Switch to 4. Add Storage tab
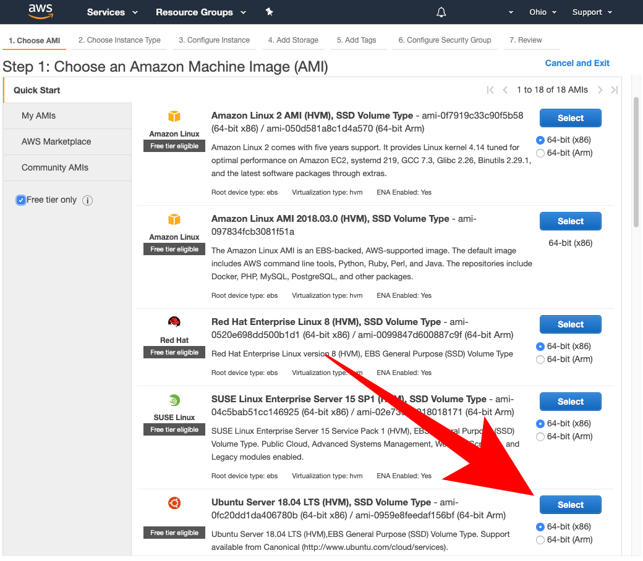643x561 pixels. [293, 40]
